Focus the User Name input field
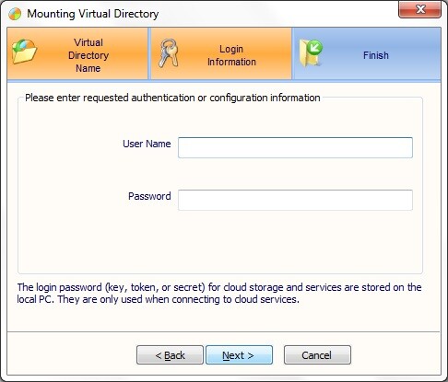This screenshot has height=382, width=448. click(x=295, y=147)
